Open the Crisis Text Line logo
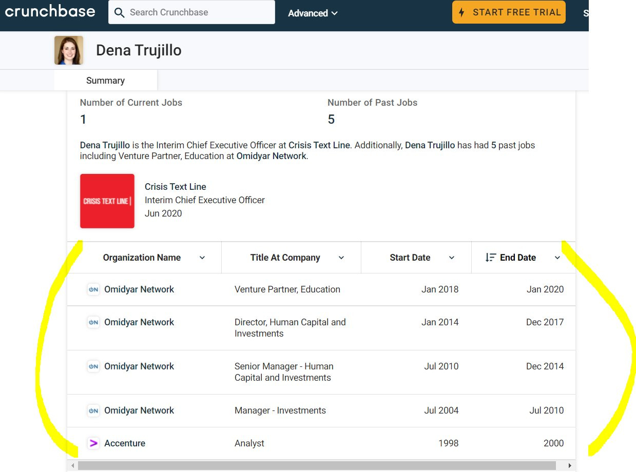636x472 pixels. click(107, 201)
